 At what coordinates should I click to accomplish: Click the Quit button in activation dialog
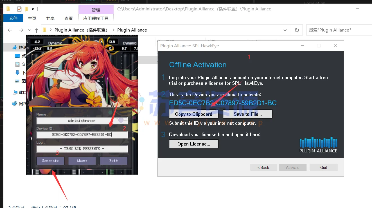coord(323,167)
